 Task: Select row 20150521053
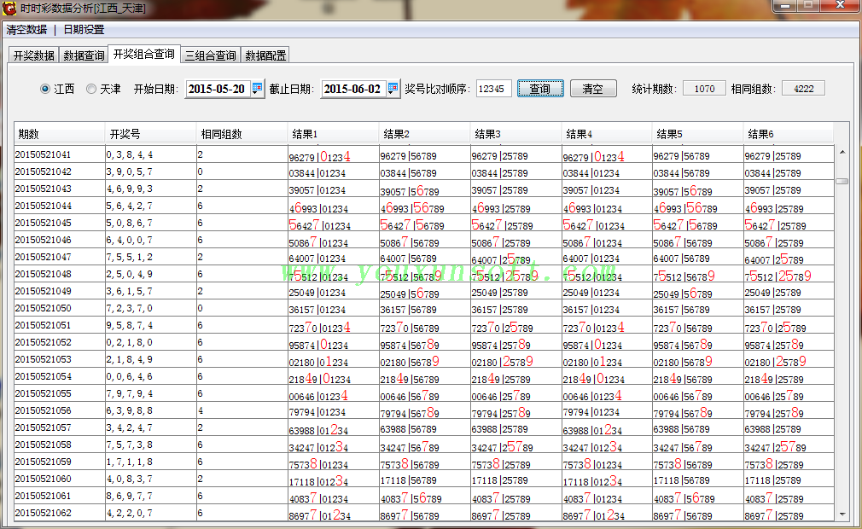(x=424, y=359)
